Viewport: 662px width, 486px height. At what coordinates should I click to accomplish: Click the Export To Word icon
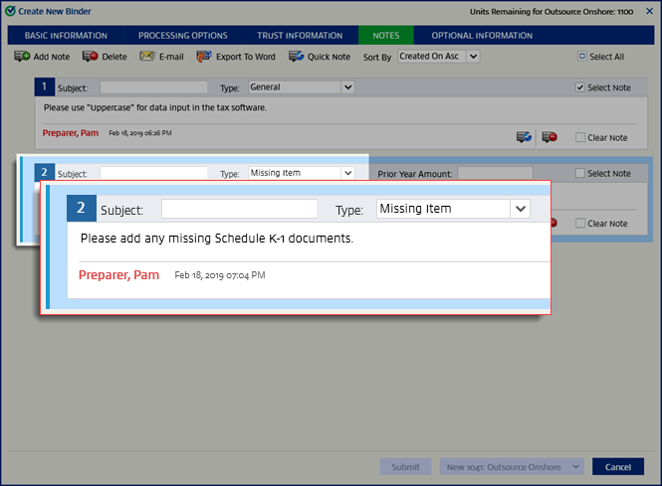204,57
